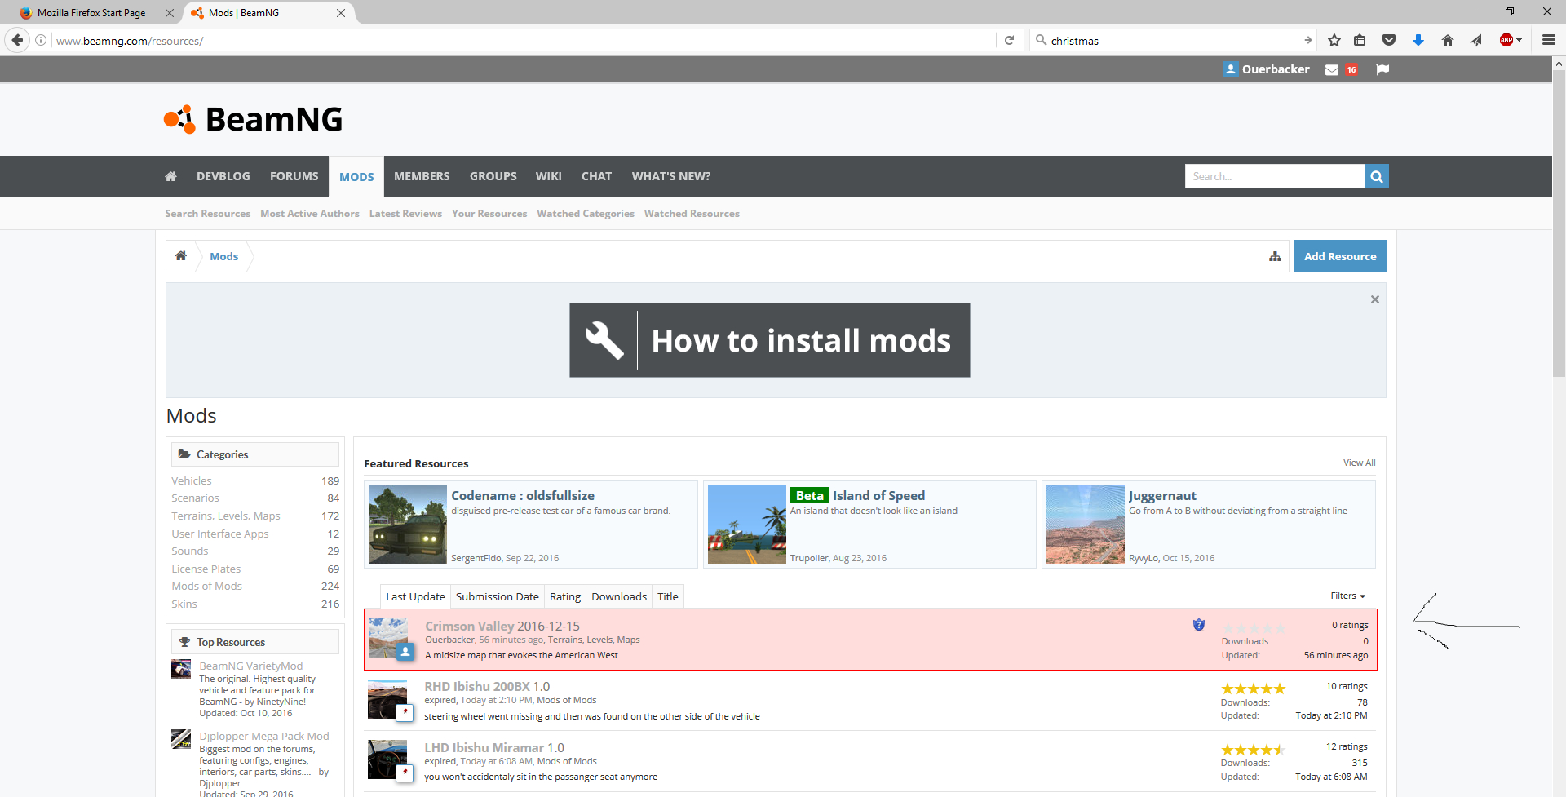Sort resources by Downloads
This screenshot has height=797, width=1566.
point(619,596)
